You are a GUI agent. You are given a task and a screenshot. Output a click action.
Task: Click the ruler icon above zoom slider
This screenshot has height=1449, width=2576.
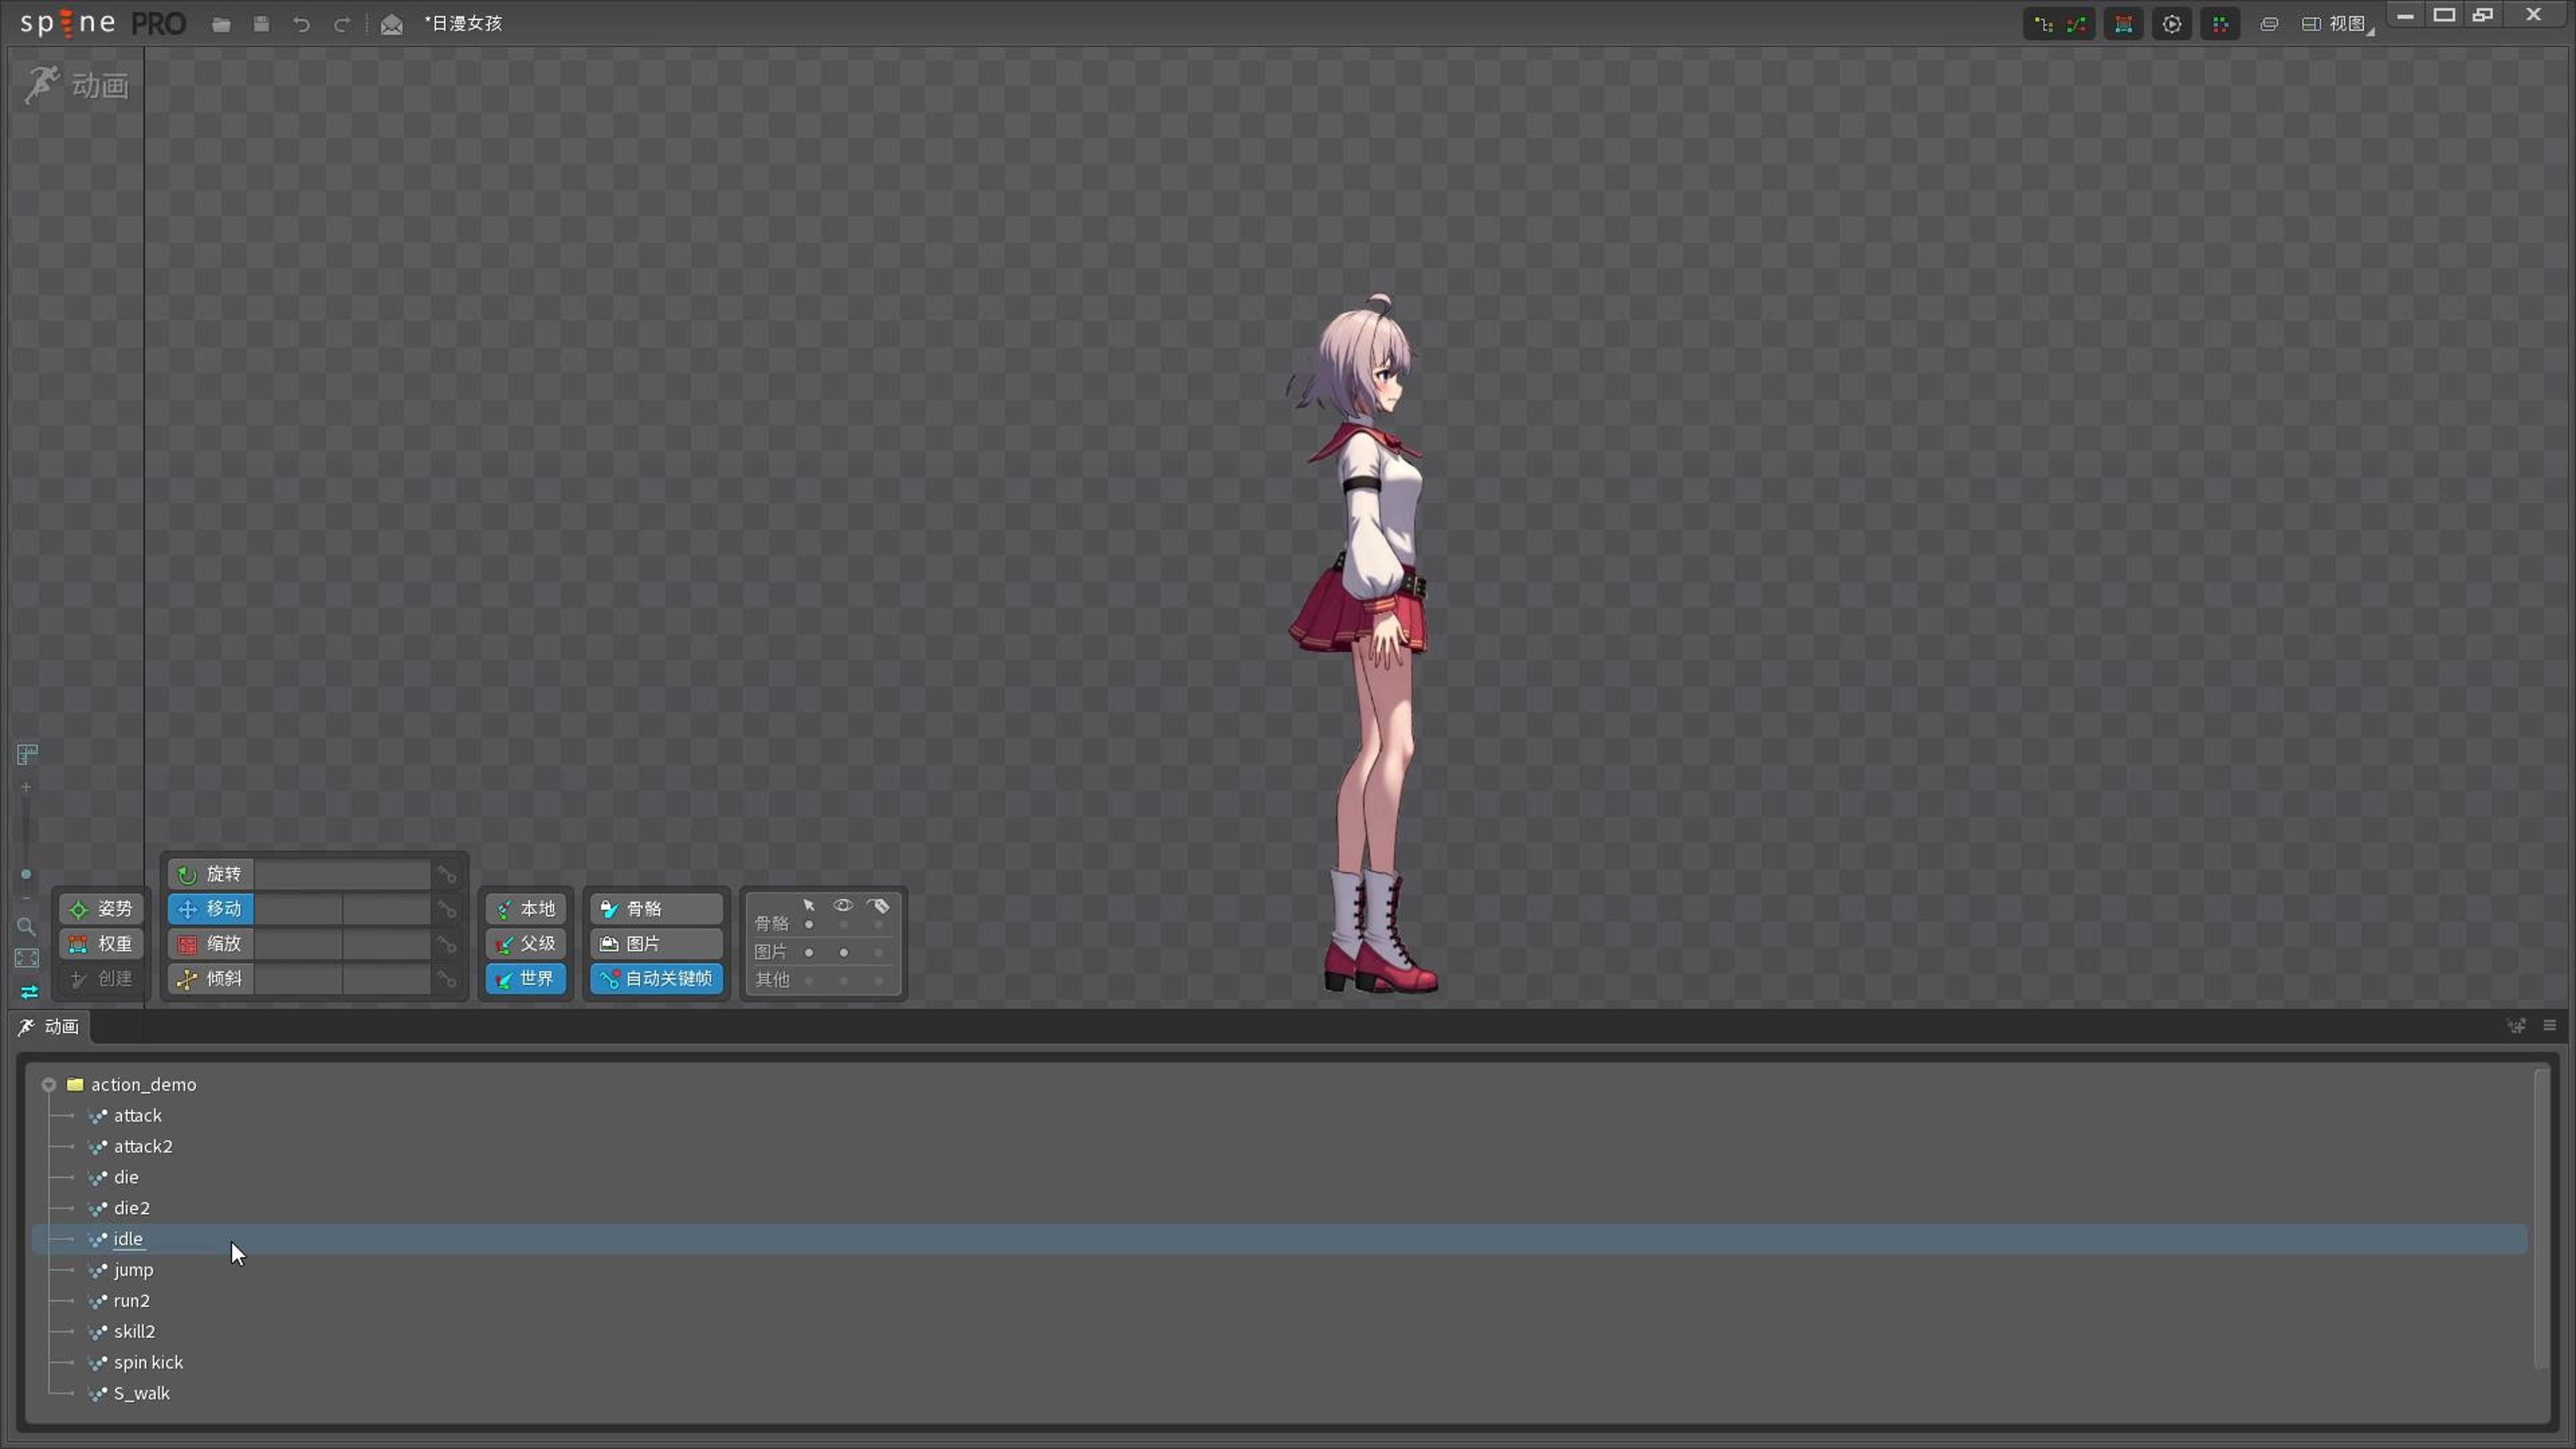(x=27, y=755)
